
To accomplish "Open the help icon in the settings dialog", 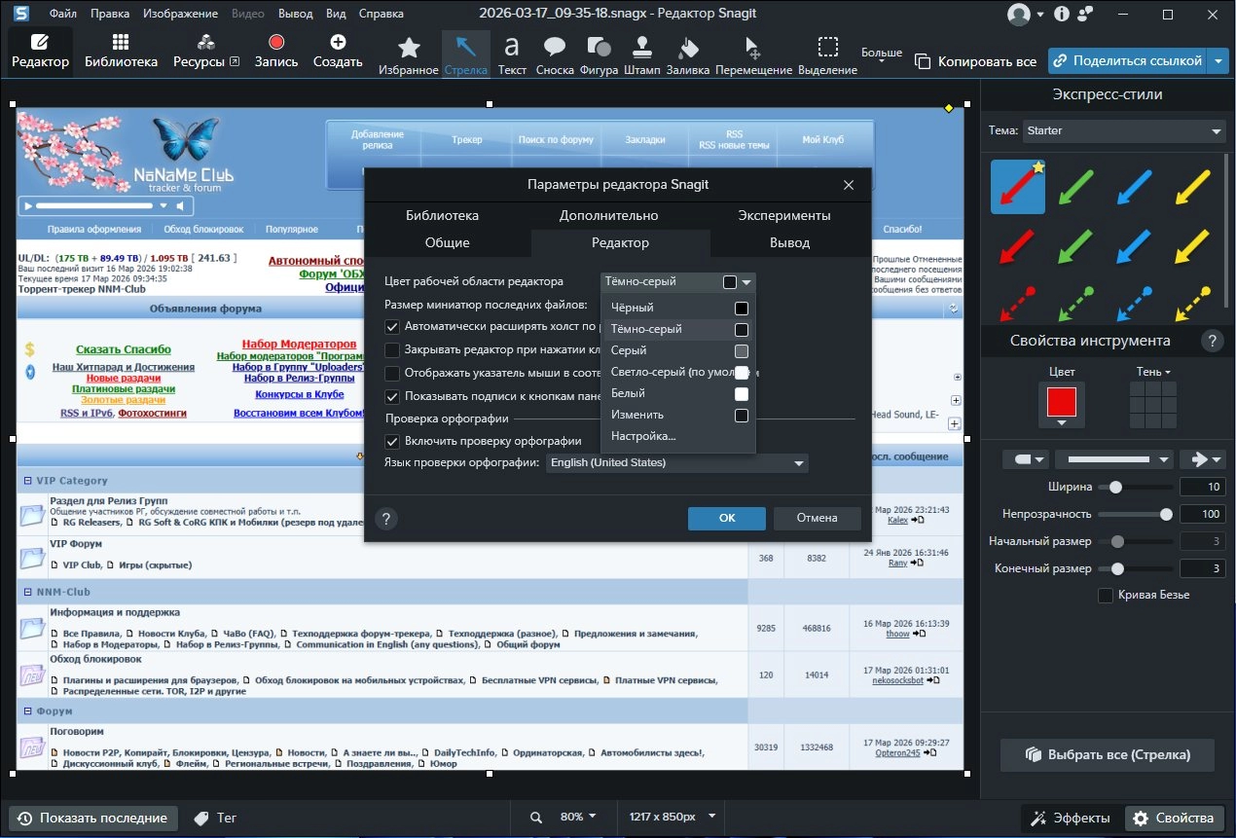I will pyautogui.click(x=386, y=519).
